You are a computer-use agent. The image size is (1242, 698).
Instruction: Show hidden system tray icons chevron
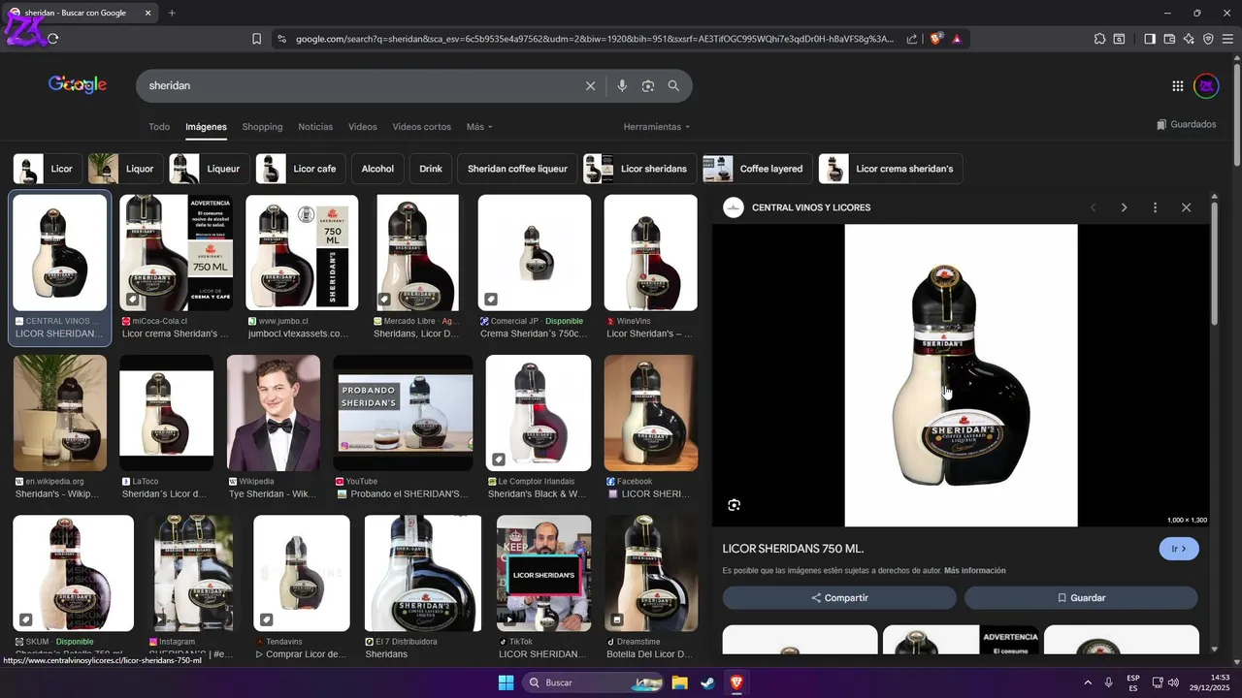click(1087, 682)
